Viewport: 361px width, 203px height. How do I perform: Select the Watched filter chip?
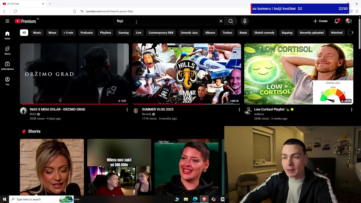[x=337, y=33]
